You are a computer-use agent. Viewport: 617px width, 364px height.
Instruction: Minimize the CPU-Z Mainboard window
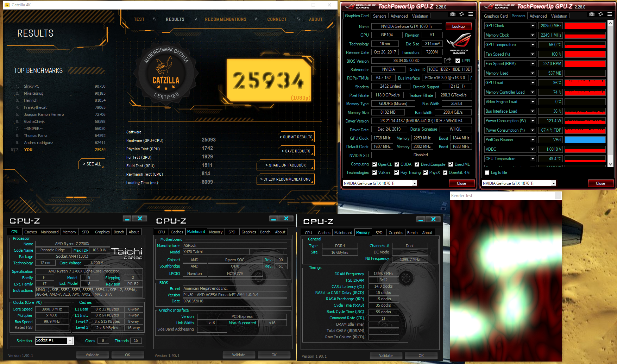pos(273,219)
